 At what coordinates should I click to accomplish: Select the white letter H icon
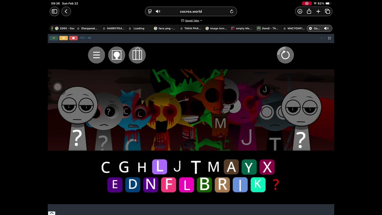pyautogui.click(x=142, y=168)
